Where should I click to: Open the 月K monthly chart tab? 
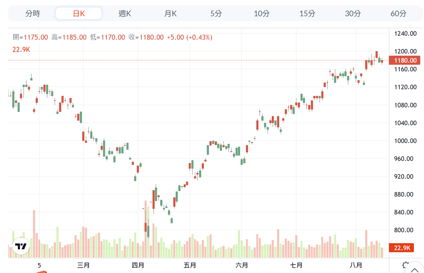(170, 14)
